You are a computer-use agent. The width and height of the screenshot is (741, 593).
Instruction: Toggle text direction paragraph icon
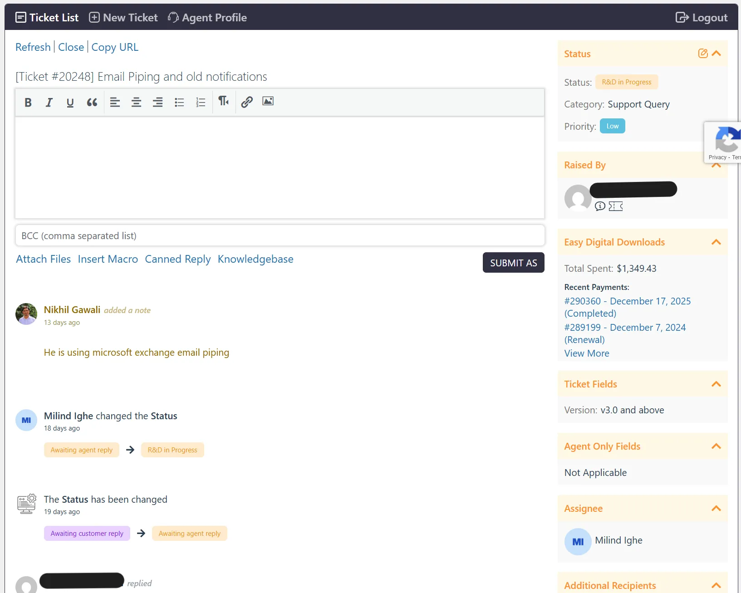coord(223,101)
